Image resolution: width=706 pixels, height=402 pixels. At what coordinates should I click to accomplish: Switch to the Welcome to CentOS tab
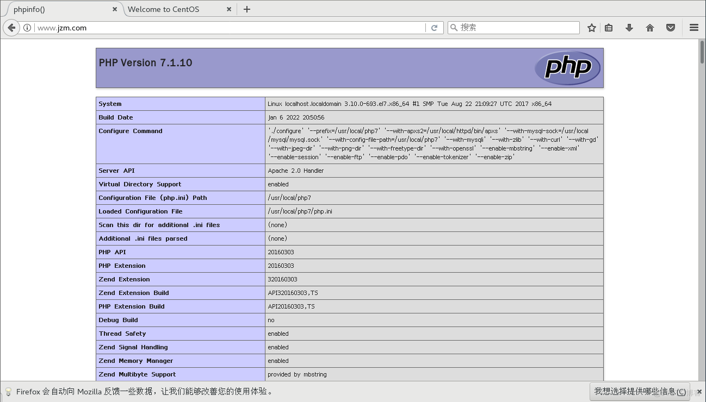tap(179, 9)
